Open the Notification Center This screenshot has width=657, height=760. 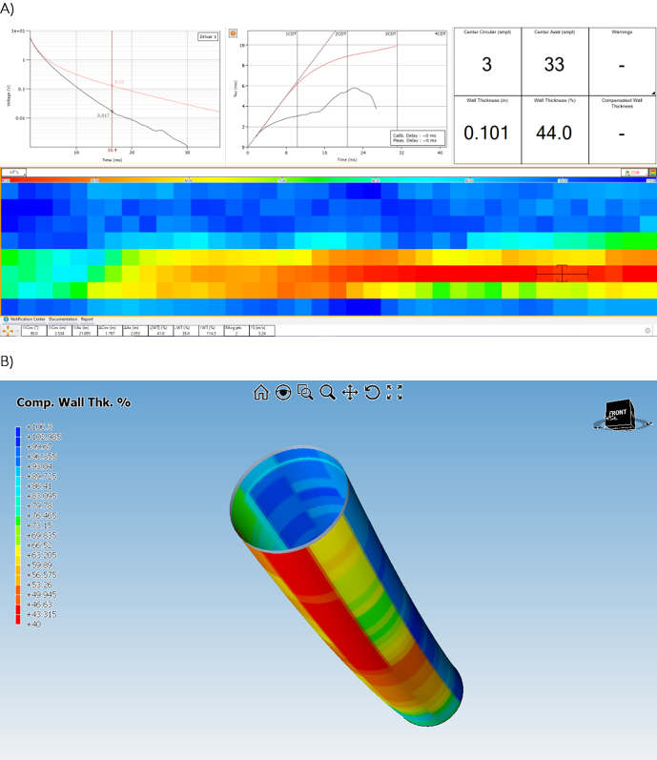pyautogui.click(x=27, y=318)
